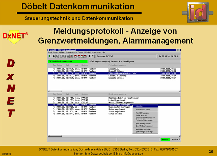Click the left scroll arrow of the operating list

click(x=49, y=136)
